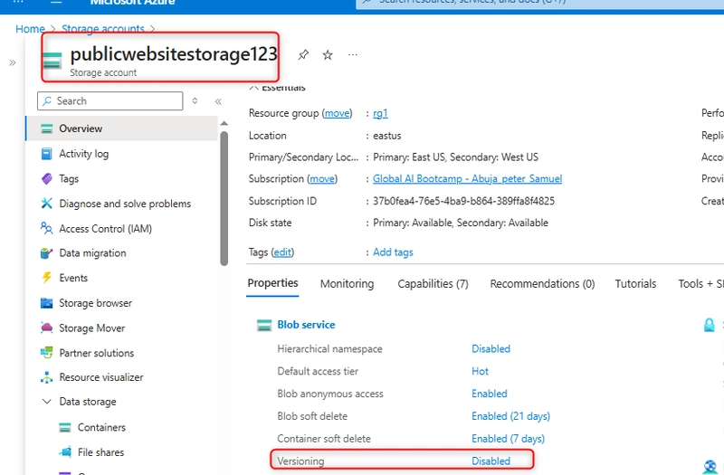Open Storage browser
724x475 pixels.
click(95, 303)
